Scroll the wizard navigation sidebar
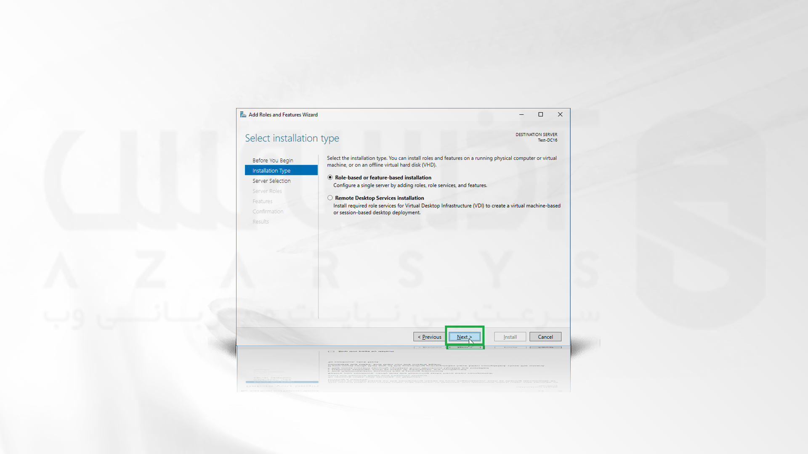This screenshot has width=808, height=454. [x=280, y=191]
